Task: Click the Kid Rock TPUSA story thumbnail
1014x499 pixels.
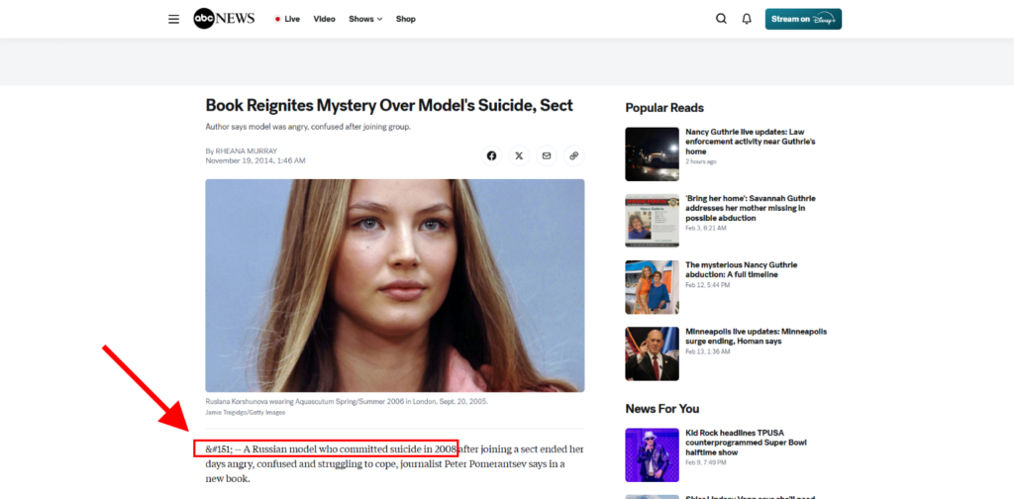Action: [x=652, y=454]
